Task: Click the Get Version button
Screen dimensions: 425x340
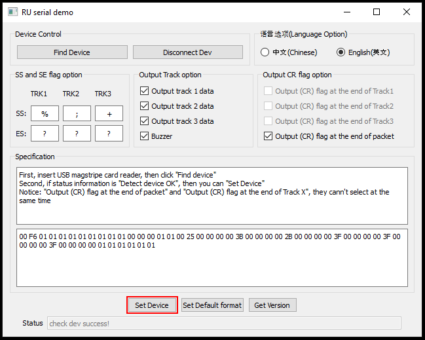Action: [272, 305]
